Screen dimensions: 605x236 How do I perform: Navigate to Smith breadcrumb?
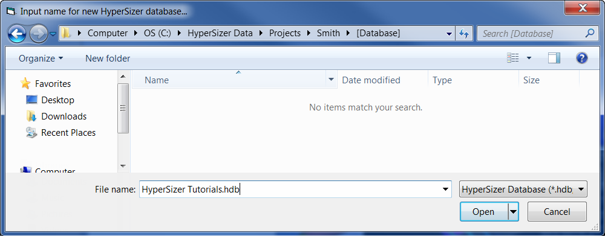[329, 33]
